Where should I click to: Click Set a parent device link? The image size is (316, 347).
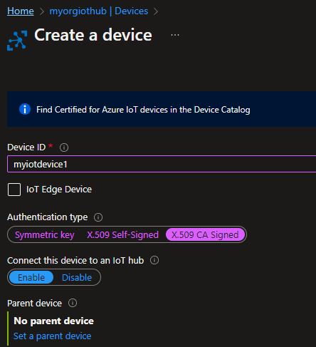click(52, 336)
